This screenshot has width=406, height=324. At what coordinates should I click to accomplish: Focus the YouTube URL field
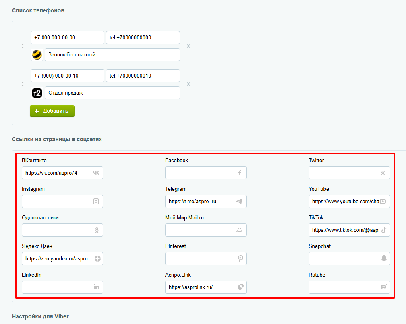[349, 202]
